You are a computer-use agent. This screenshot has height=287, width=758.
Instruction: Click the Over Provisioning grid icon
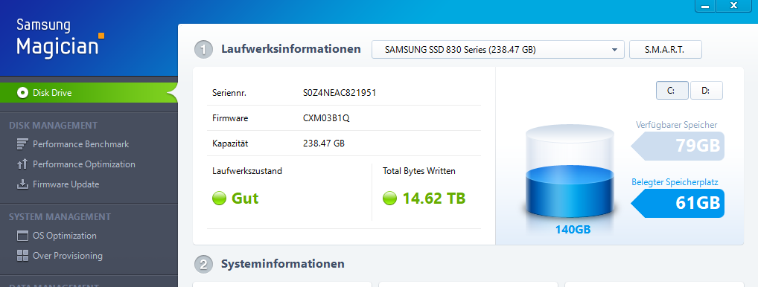pos(22,256)
